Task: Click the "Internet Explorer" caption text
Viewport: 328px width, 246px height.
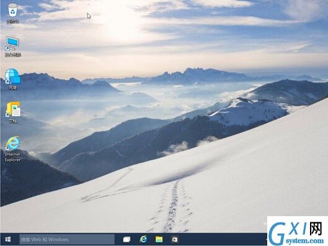Action: point(12,157)
